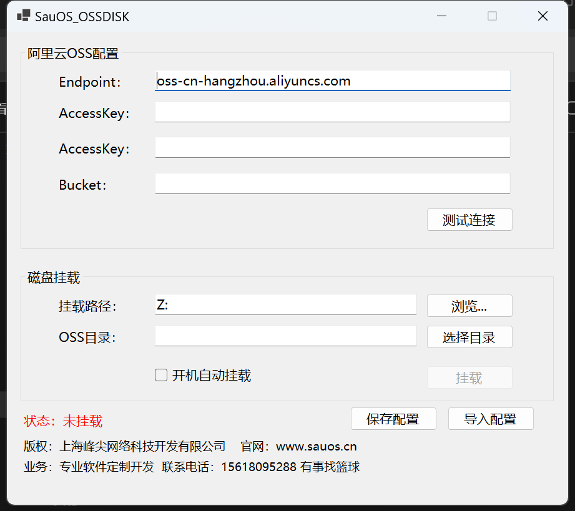This screenshot has height=511, width=575.
Task: Click the SauOS_OSSDISK app icon in title bar
Action: click(x=23, y=16)
